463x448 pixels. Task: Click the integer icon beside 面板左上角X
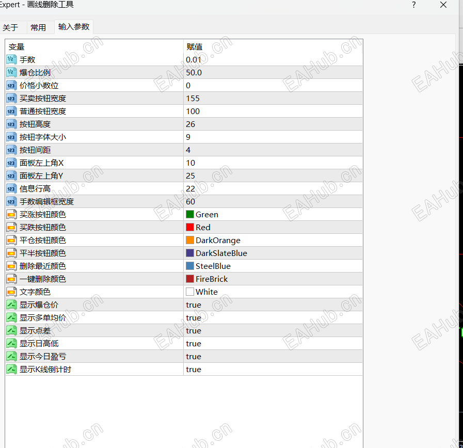(x=11, y=163)
